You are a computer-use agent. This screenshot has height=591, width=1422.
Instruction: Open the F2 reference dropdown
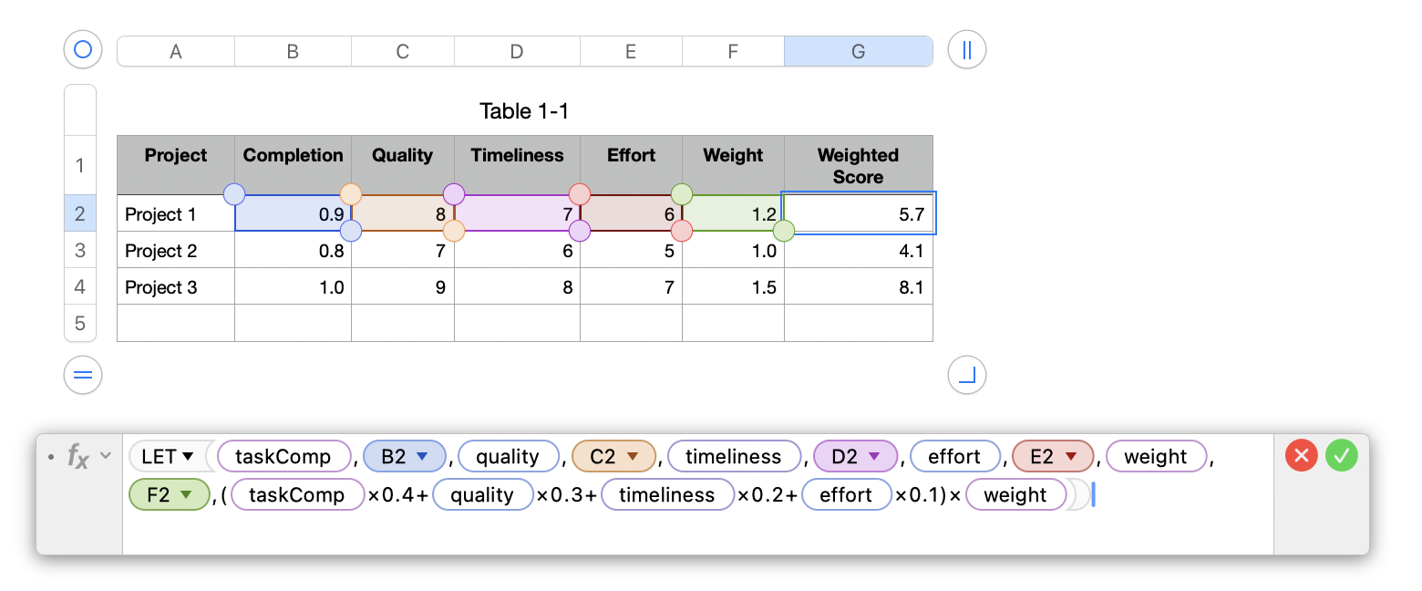click(x=185, y=494)
